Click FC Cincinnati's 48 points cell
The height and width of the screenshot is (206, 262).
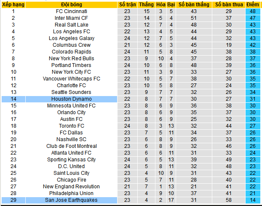[x=253, y=11]
